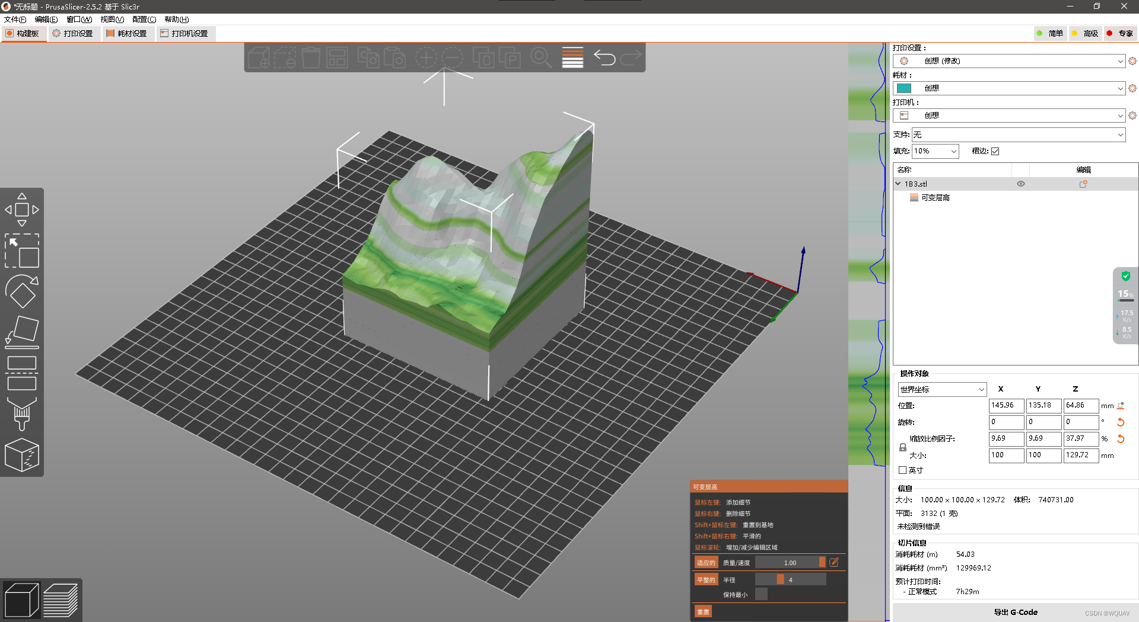Toggle visibility eye for 183.stl
The image size is (1139, 622).
1021,184
